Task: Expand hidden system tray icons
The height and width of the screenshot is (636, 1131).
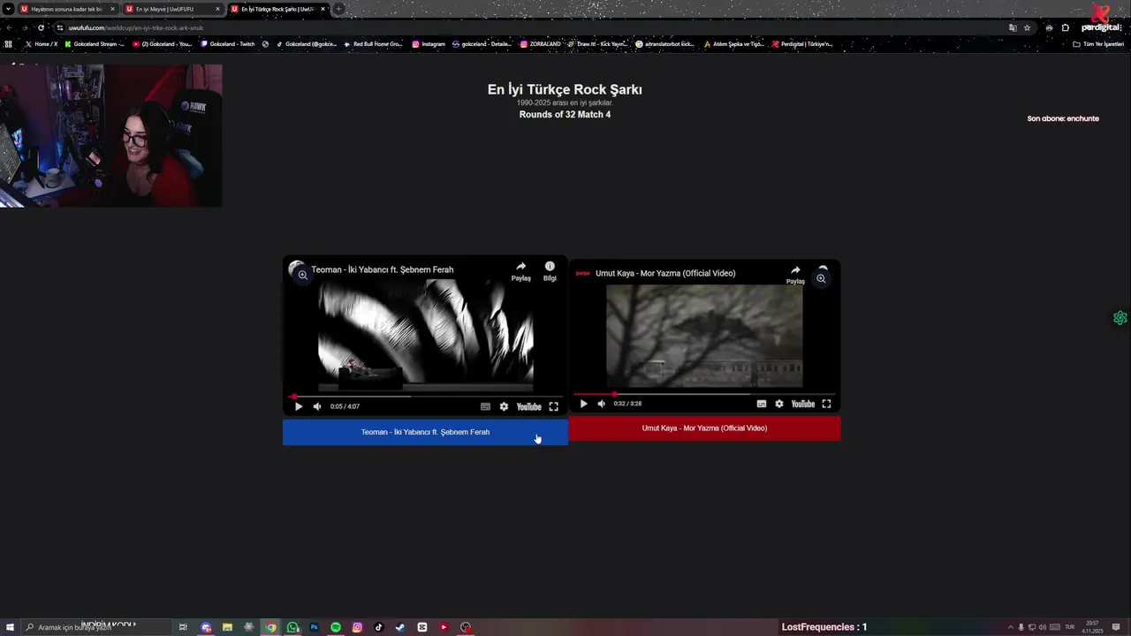Action: [1010, 627]
